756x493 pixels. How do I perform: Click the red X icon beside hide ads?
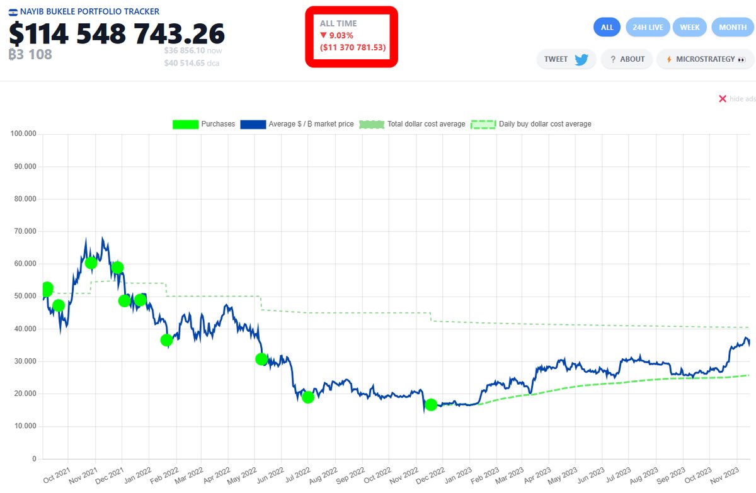tap(722, 99)
